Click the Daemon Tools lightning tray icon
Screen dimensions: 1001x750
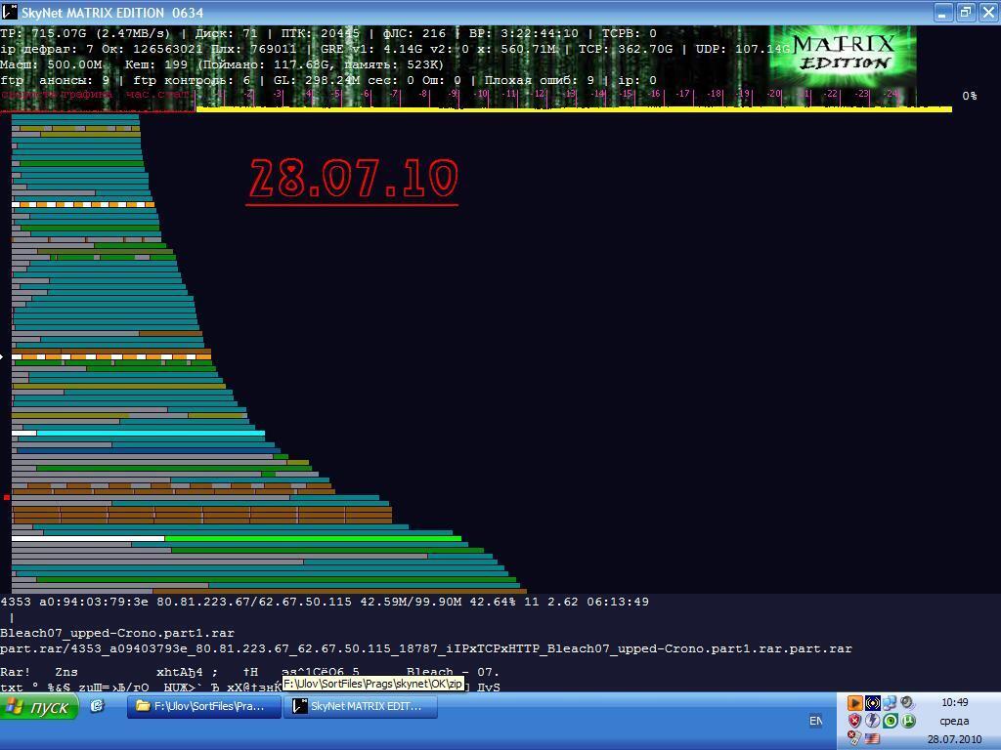point(872,721)
